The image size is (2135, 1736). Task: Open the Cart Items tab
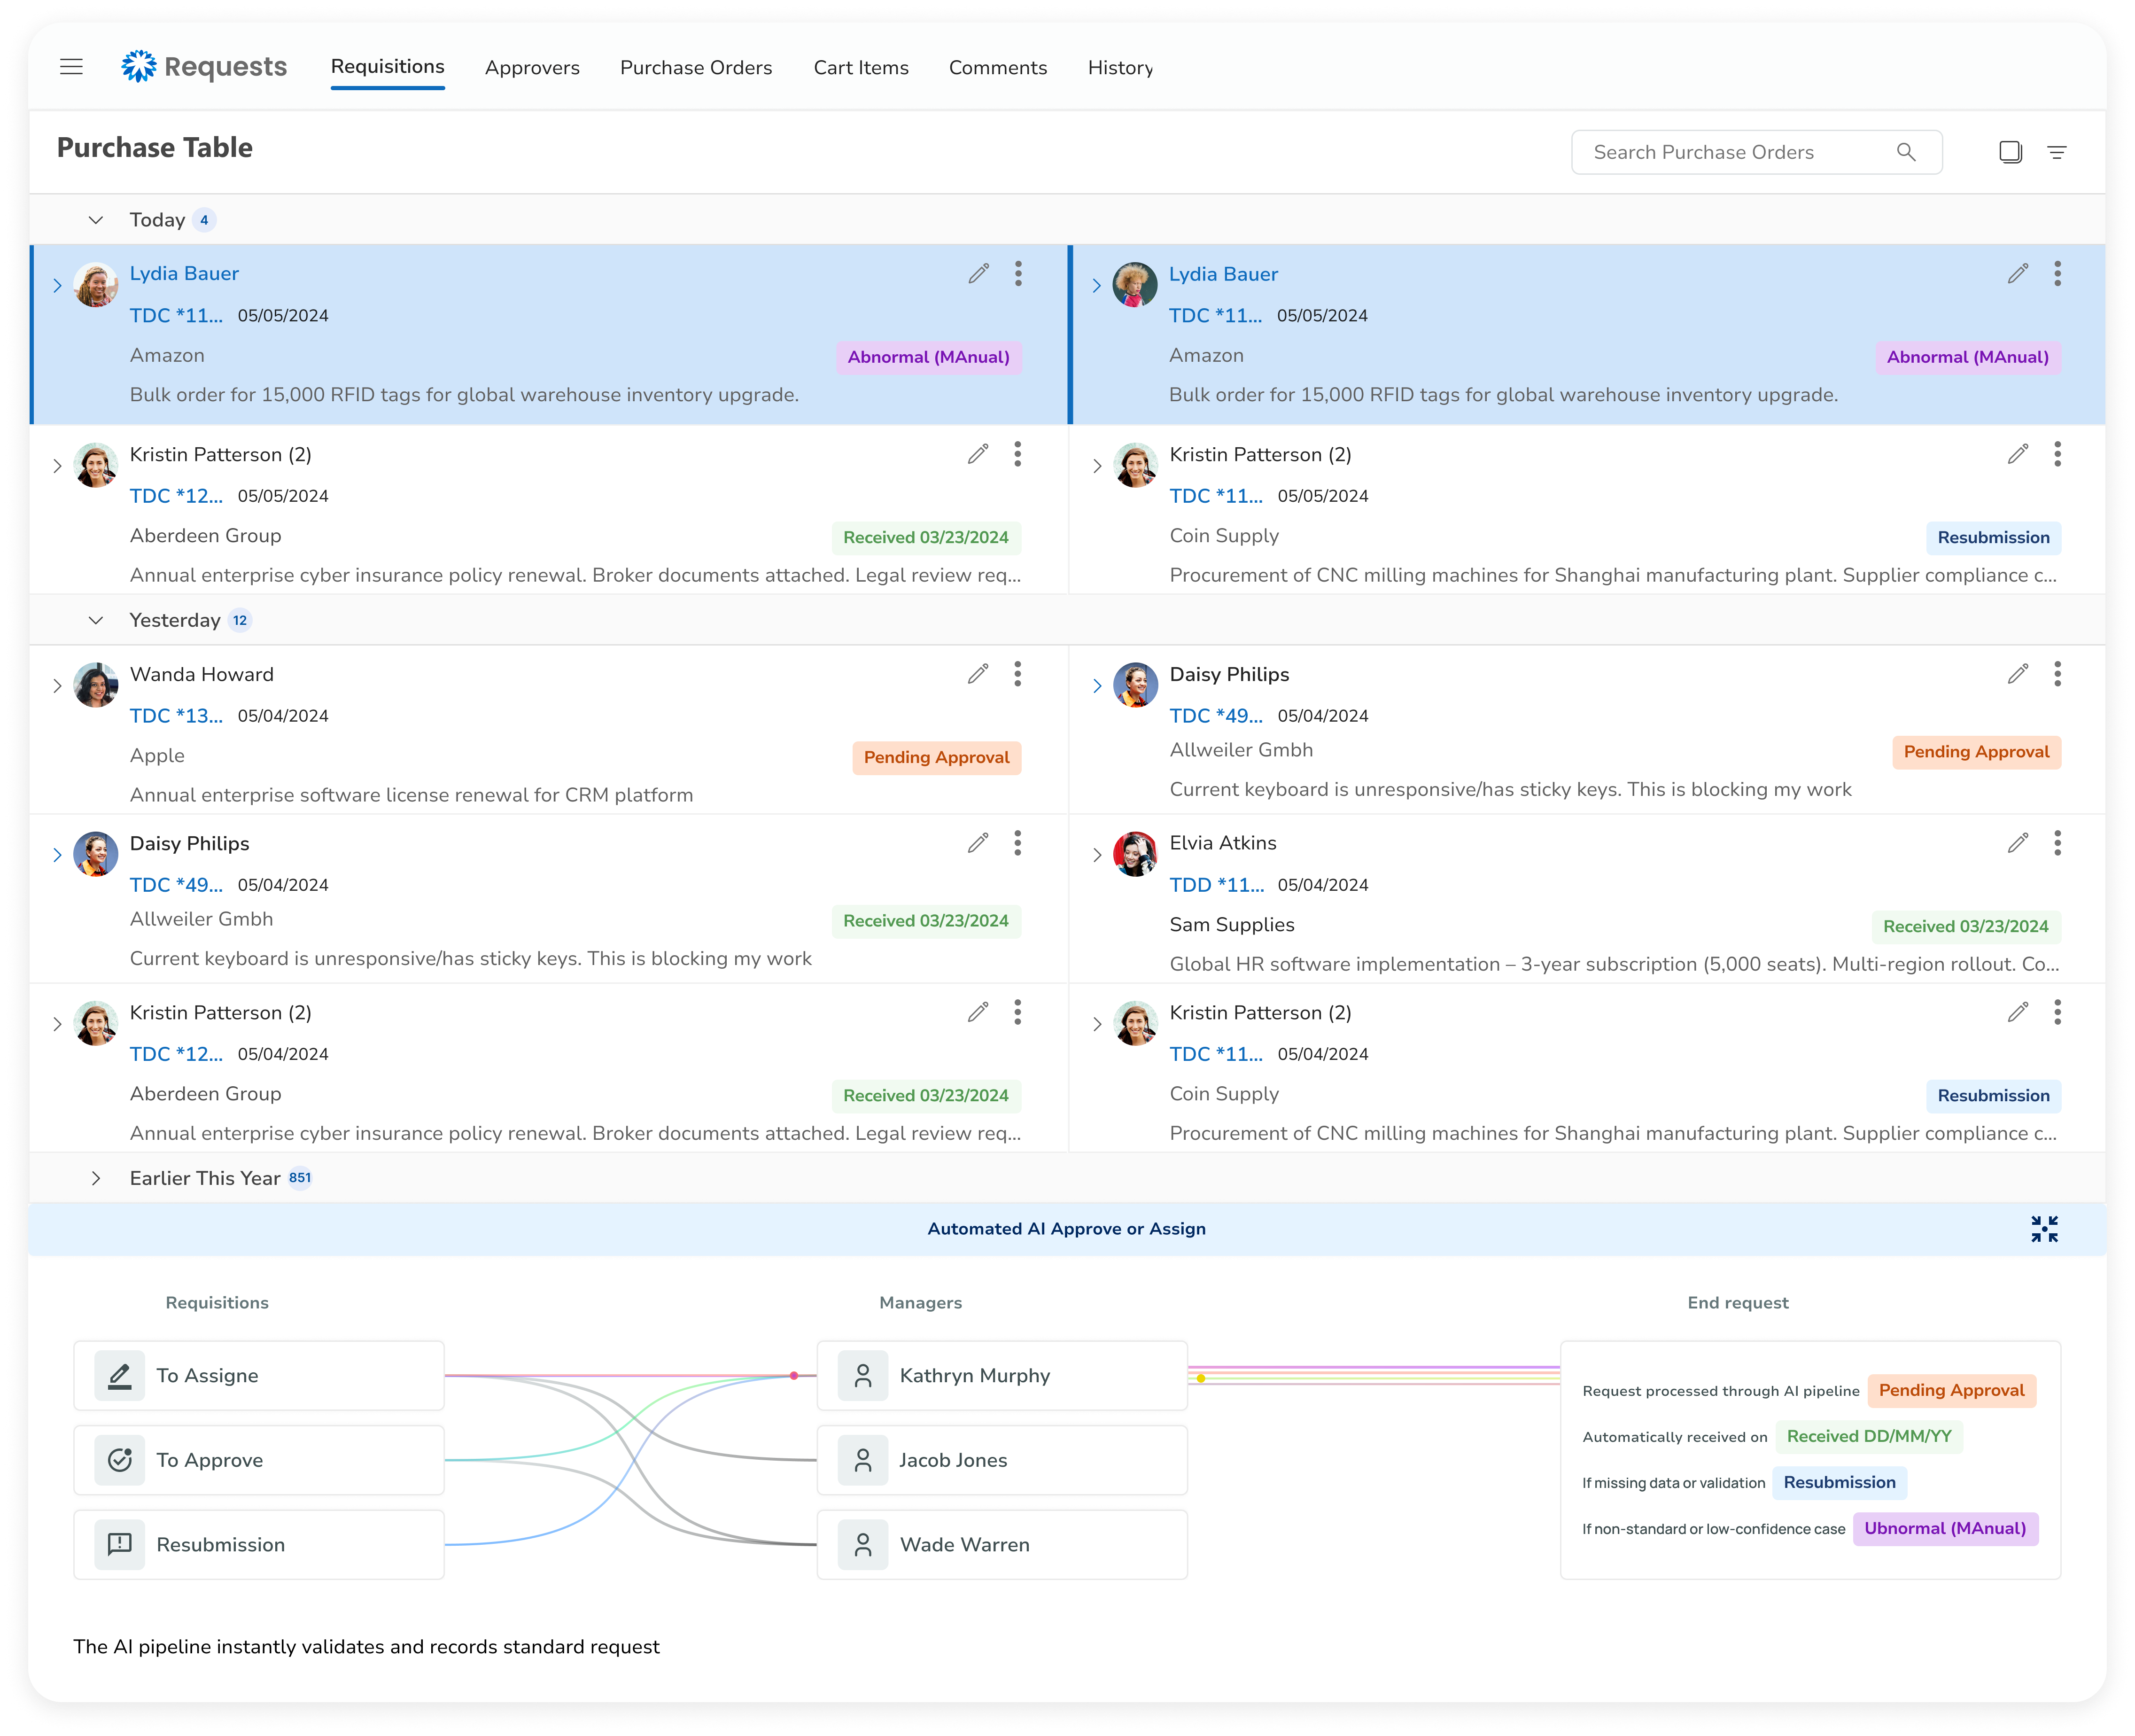(861, 68)
